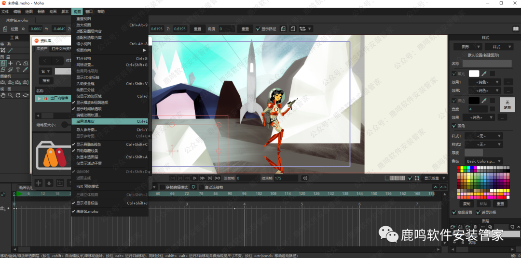
Task: Click the add (+) button in library
Action: click(x=38, y=183)
